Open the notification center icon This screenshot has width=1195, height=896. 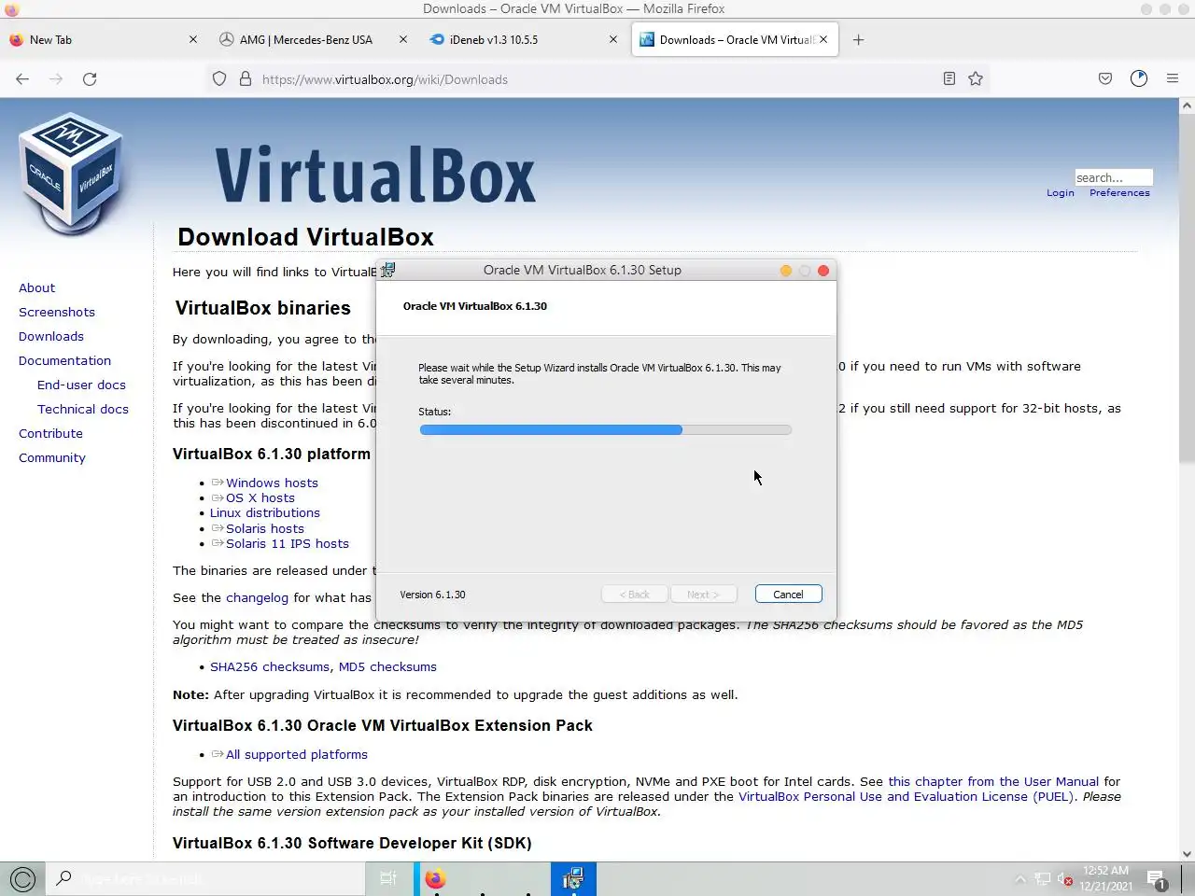pyautogui.click(x=1157, y=879)
